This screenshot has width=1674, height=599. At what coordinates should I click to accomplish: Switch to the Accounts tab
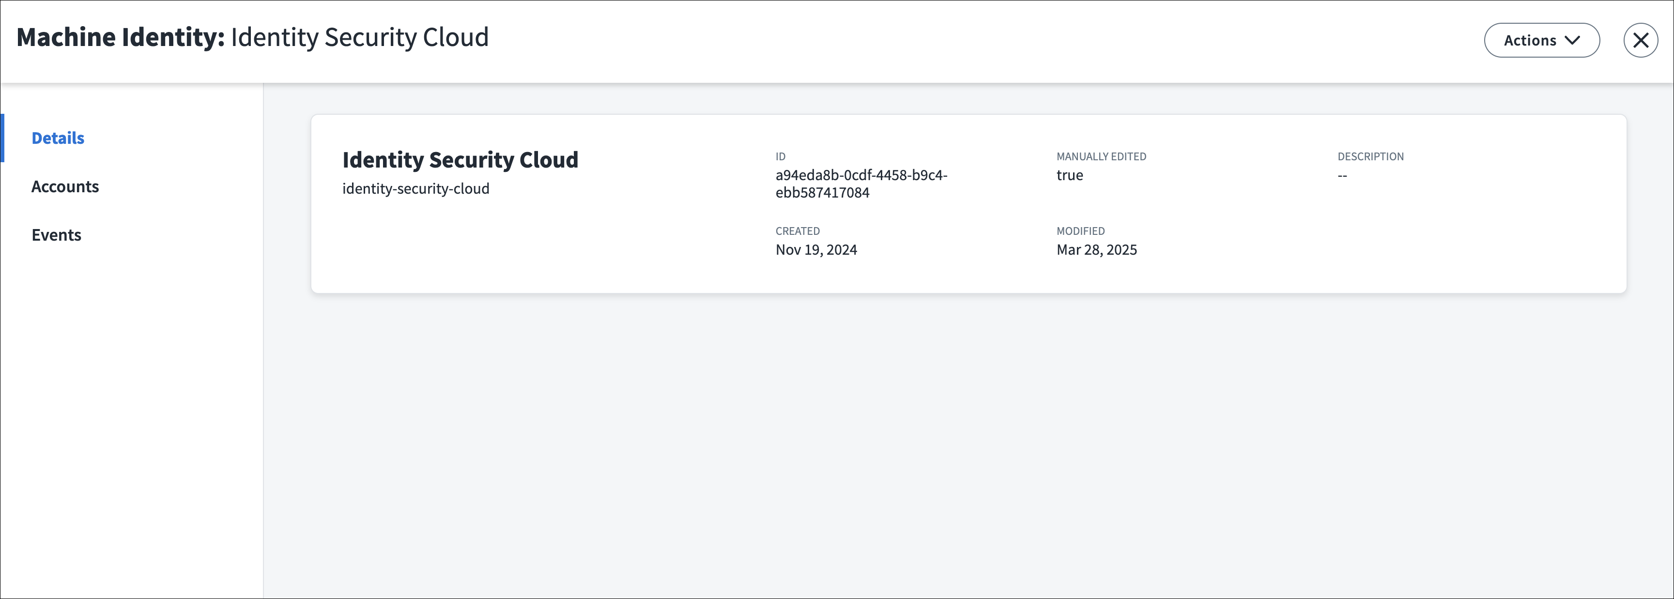(65, 186)
